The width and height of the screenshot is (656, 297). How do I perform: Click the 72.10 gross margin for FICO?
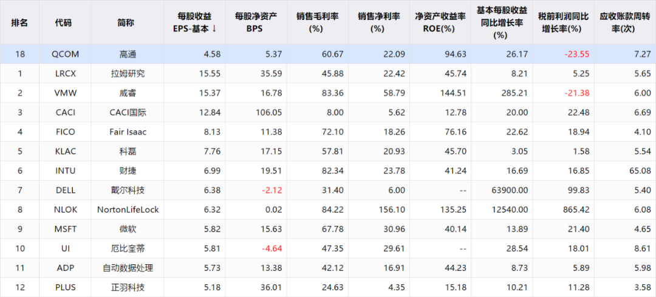[x=333, y=132]
